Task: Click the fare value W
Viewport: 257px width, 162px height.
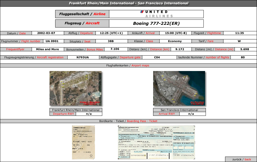Action: point(239,41)
